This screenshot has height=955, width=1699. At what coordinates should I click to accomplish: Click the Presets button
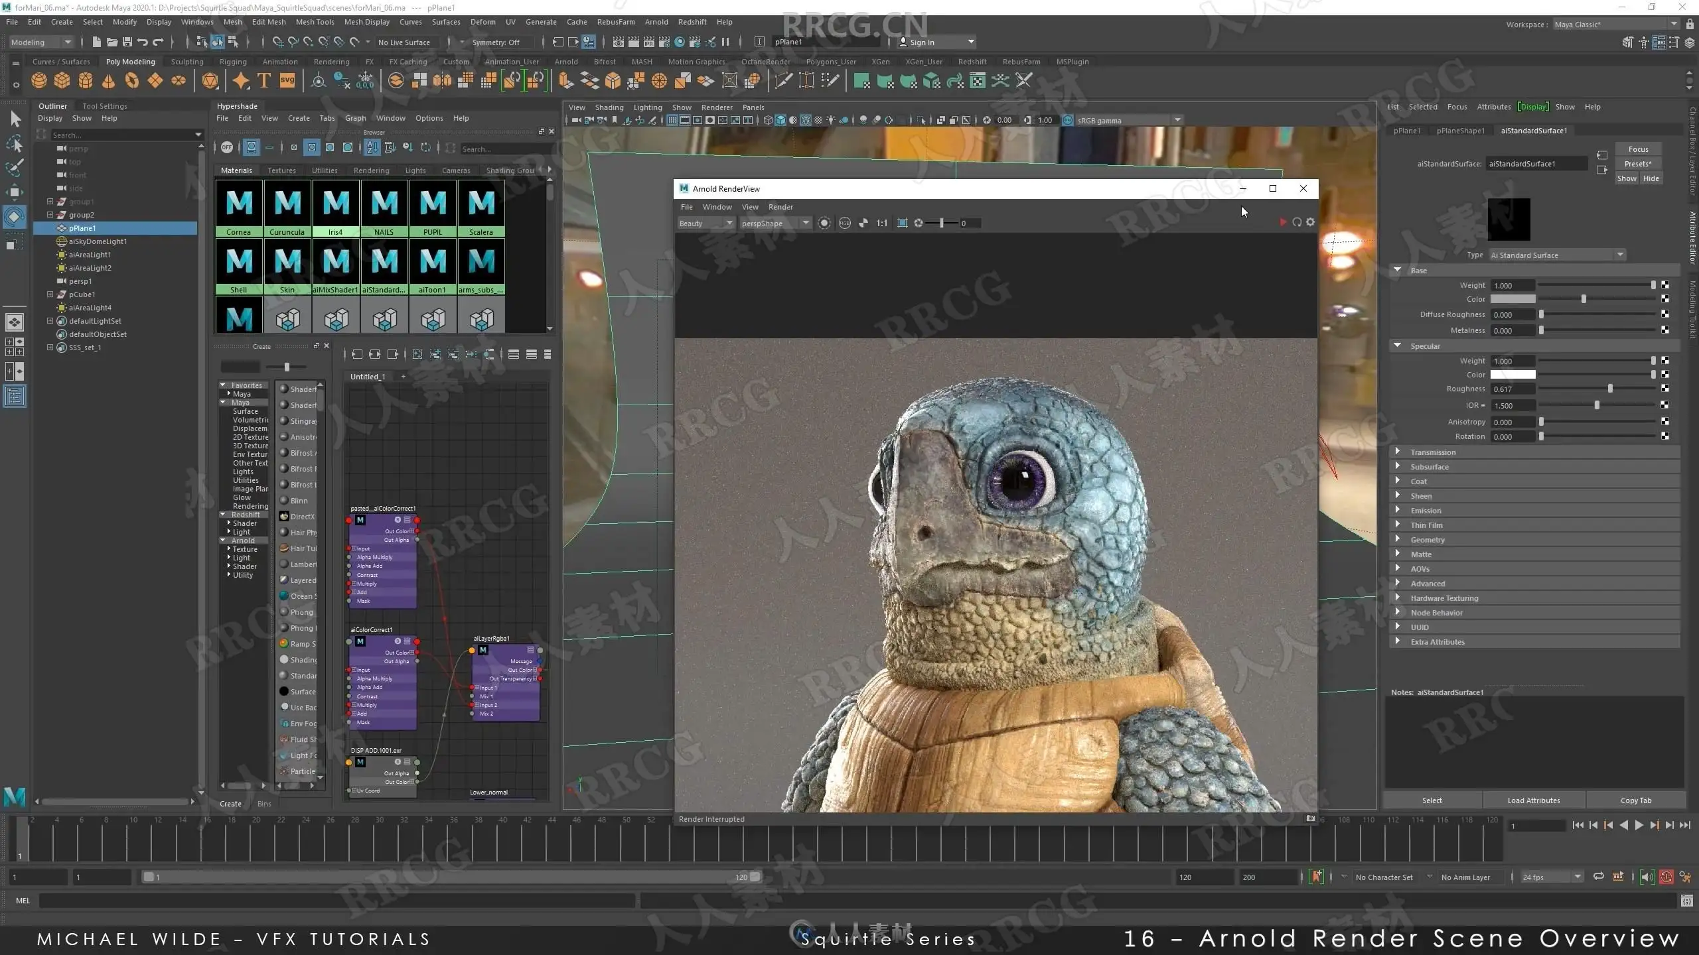[1637, 164]
